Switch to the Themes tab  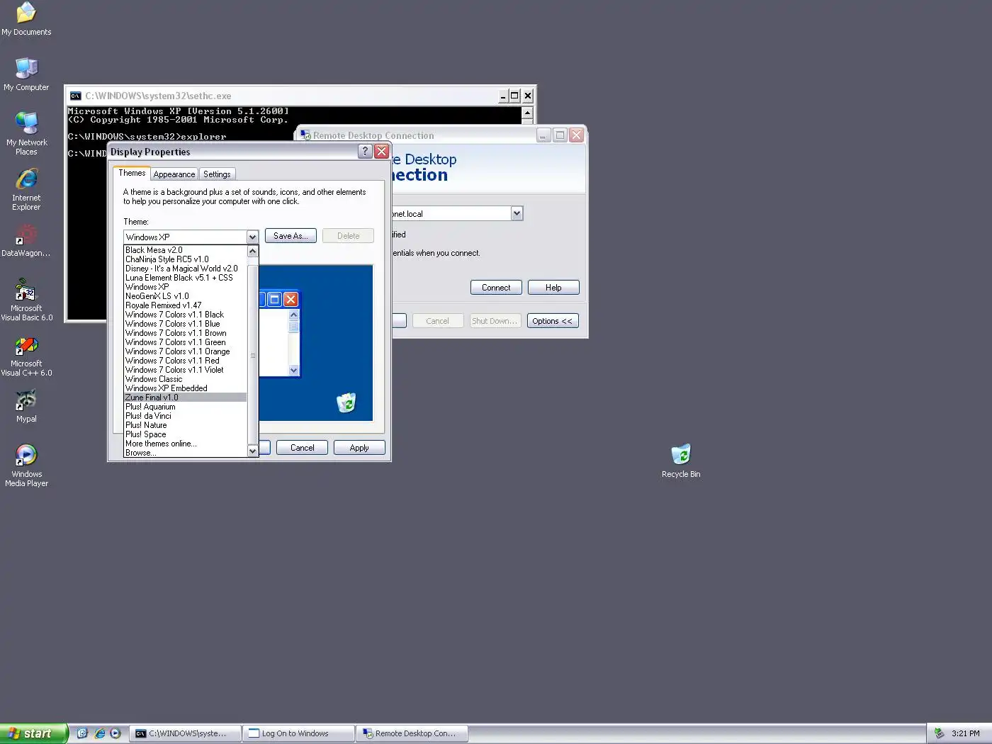132,173
